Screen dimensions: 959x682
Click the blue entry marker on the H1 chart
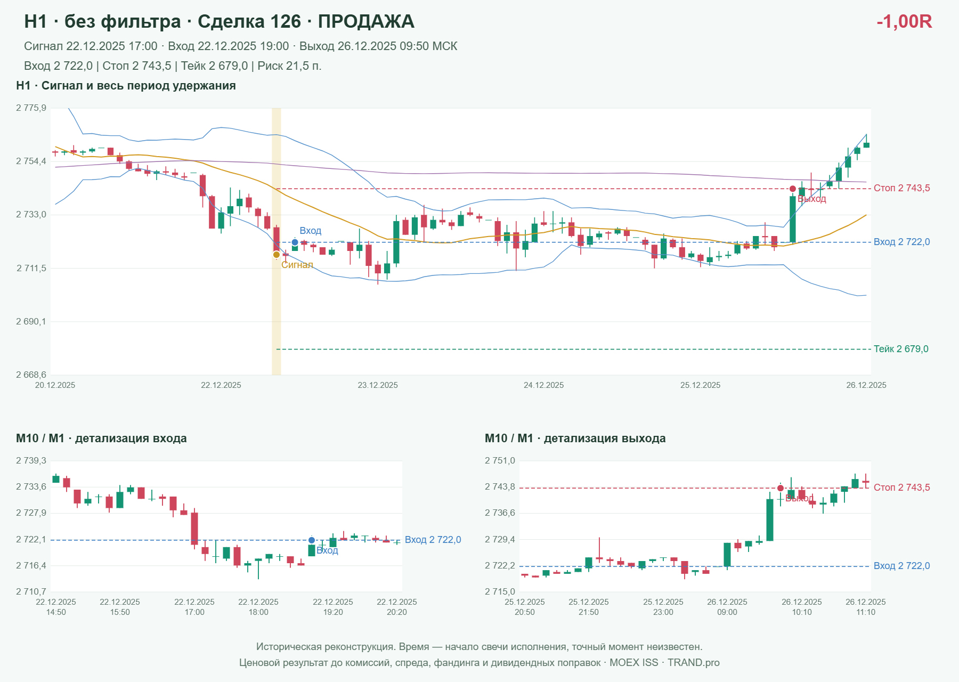295,242
